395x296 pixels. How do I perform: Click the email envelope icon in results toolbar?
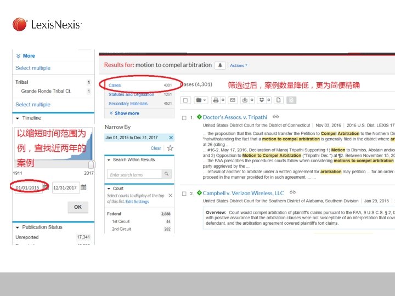tap(233, 100)
